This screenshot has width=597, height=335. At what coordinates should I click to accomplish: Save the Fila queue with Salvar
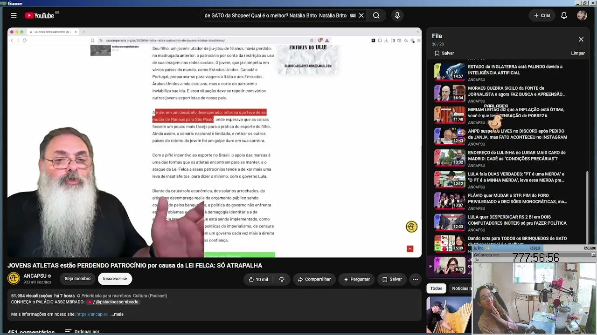444,53
